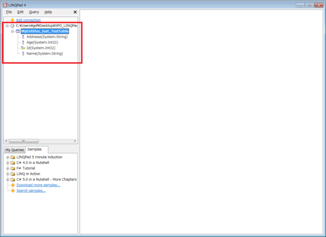Click the horizontal scrollbar thumb

pyautogui.click(x=23, y=141)
